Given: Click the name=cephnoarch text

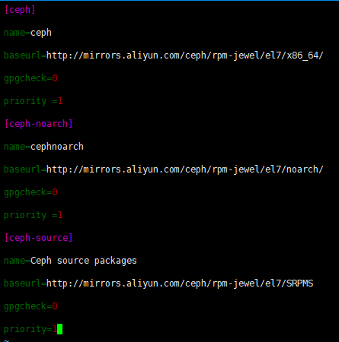Looking at the screenshot, I should (43, 147).
